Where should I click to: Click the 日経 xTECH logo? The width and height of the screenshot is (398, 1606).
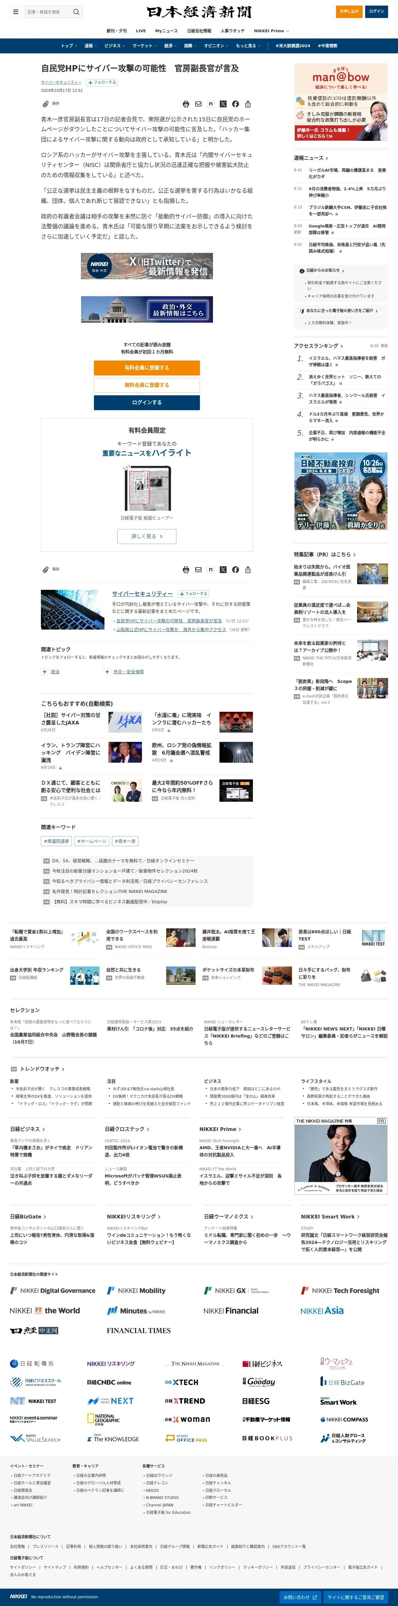[x=182, y=1382]
